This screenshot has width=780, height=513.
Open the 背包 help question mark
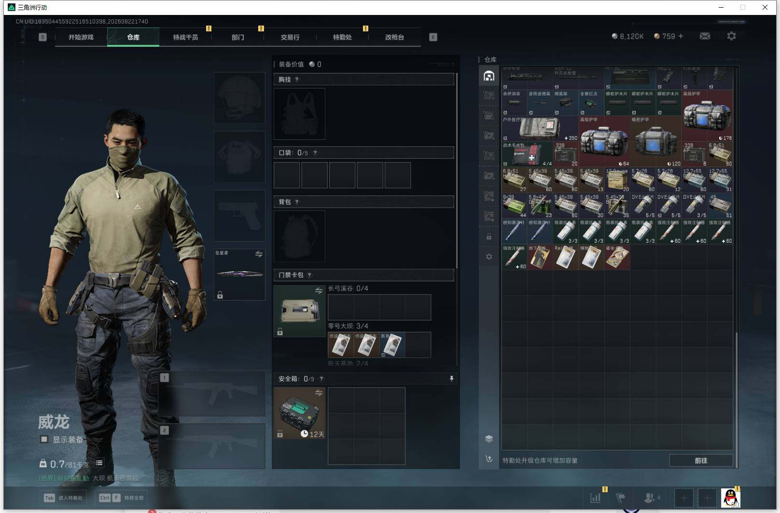pyautogui.click(x=296, y=202)
